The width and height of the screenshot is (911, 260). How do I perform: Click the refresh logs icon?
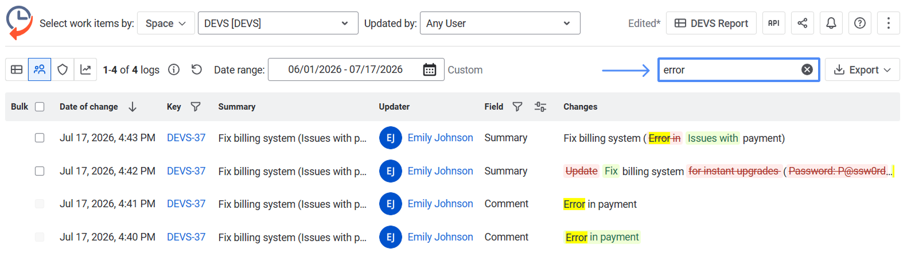click(197, 69)
